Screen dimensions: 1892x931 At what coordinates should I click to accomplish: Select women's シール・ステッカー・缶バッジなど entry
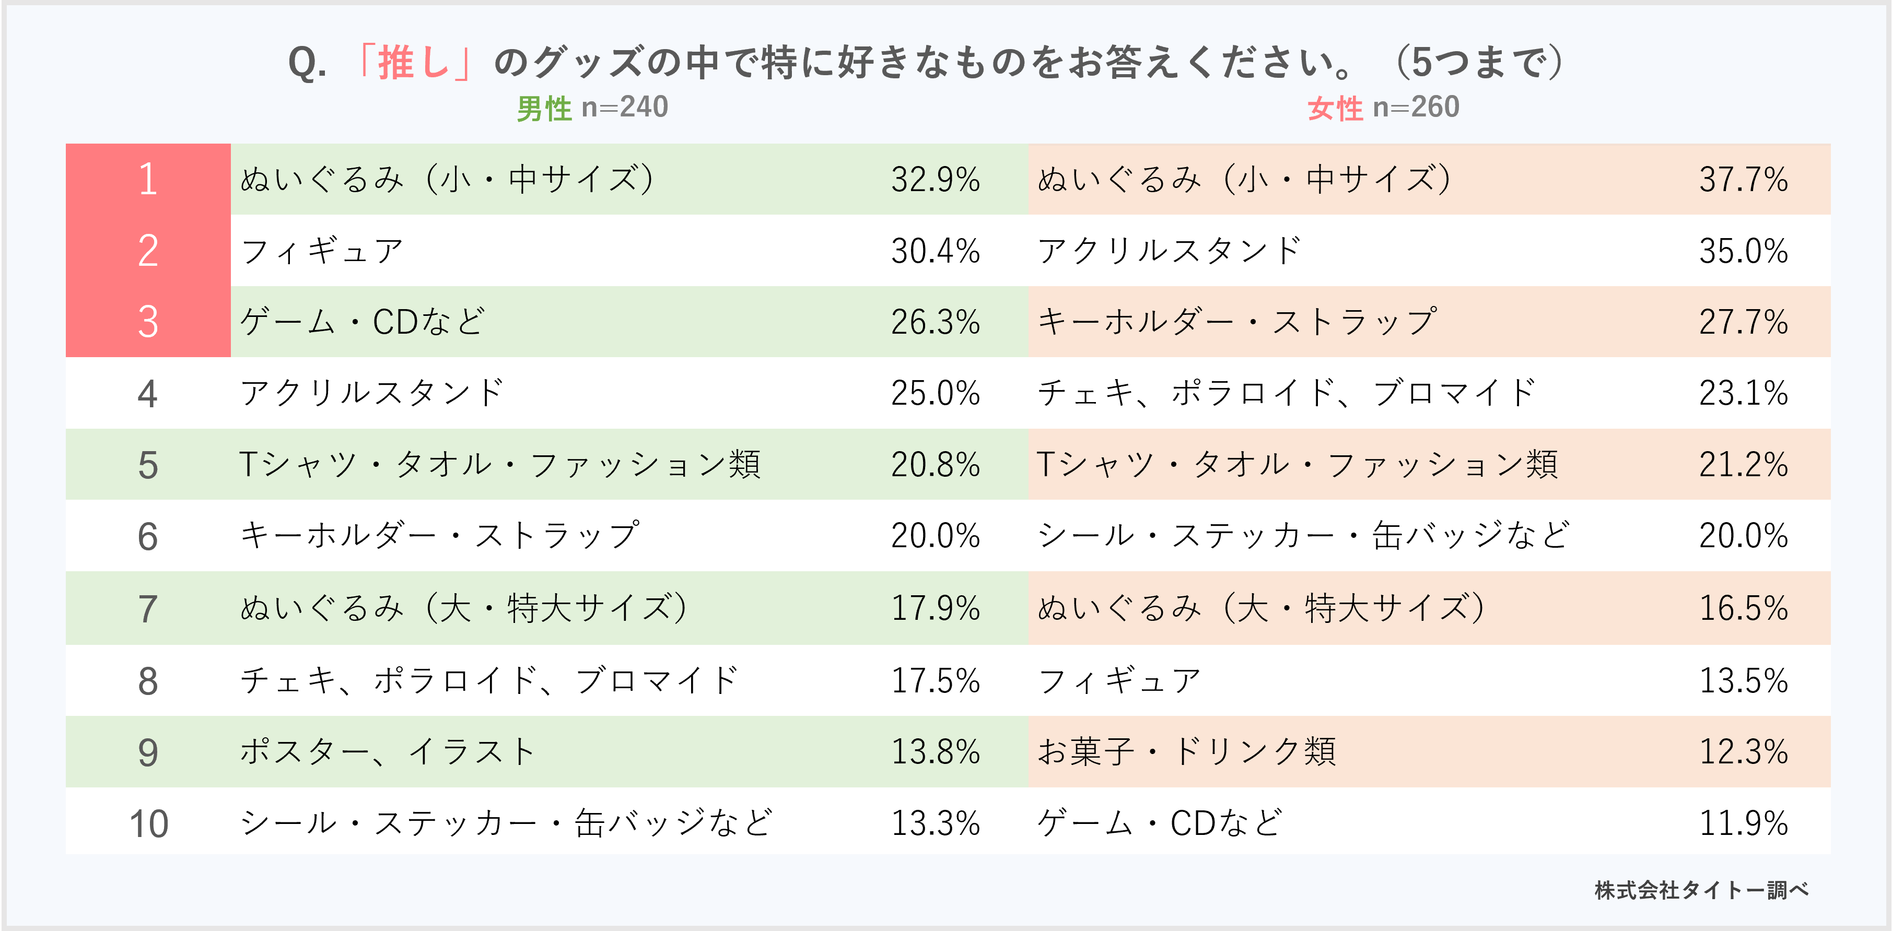(x=1304, y=535)
